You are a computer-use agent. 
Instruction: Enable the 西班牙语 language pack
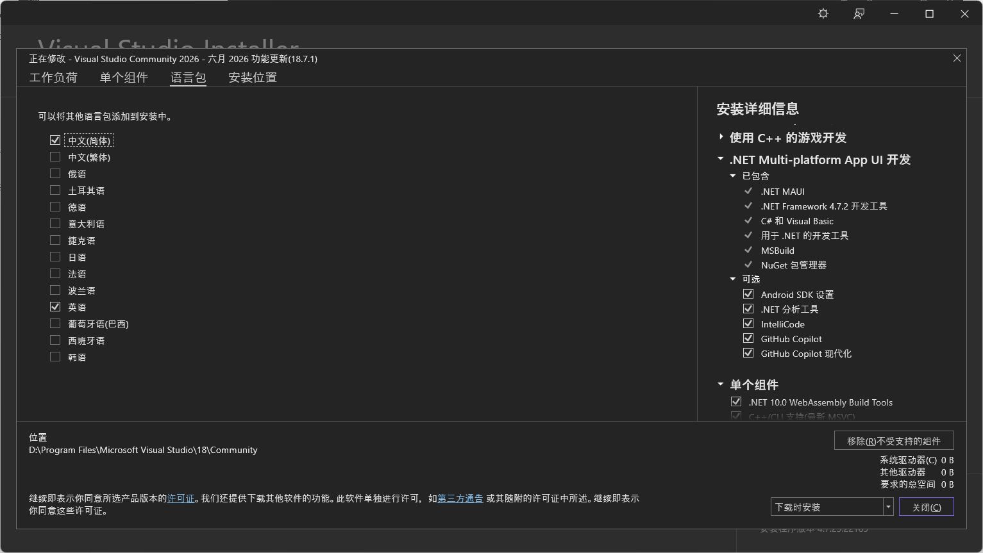[55, 340]
